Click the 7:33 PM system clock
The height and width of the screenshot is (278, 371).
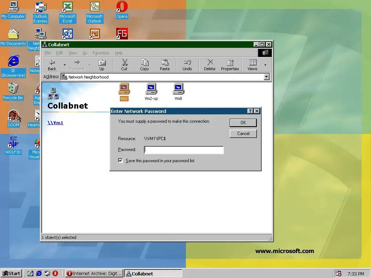356,274
